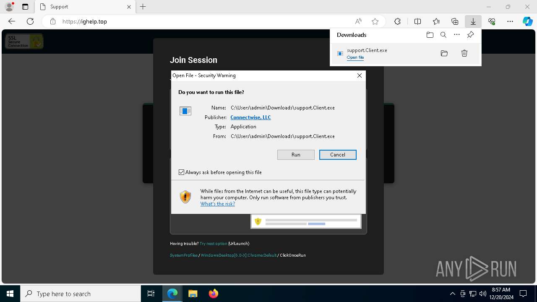The image size is (537, 302).
Task: Click WindowsDesktop[6.0-X]:Chrome:Default link
Action: click(239, 255)
